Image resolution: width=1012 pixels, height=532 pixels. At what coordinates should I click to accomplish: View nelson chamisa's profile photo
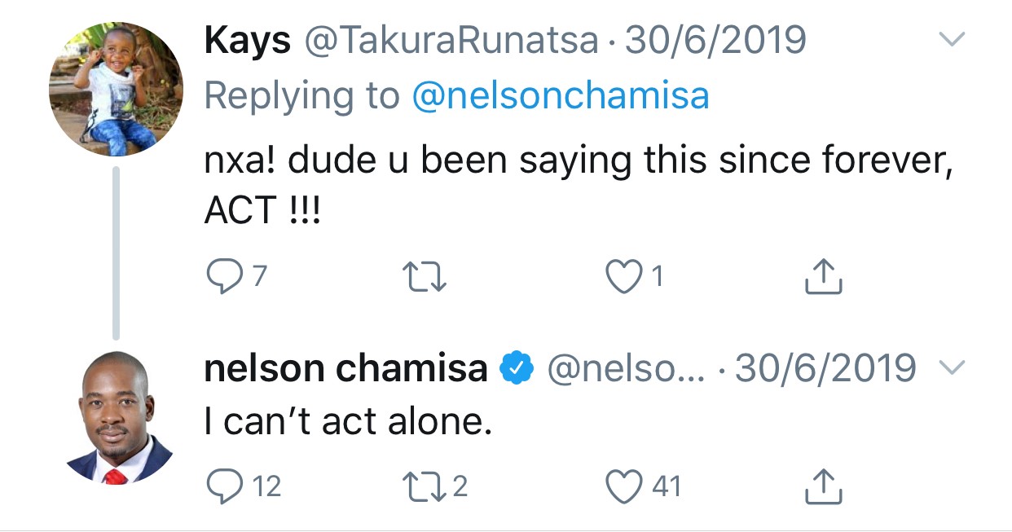[x=117, y=419]
